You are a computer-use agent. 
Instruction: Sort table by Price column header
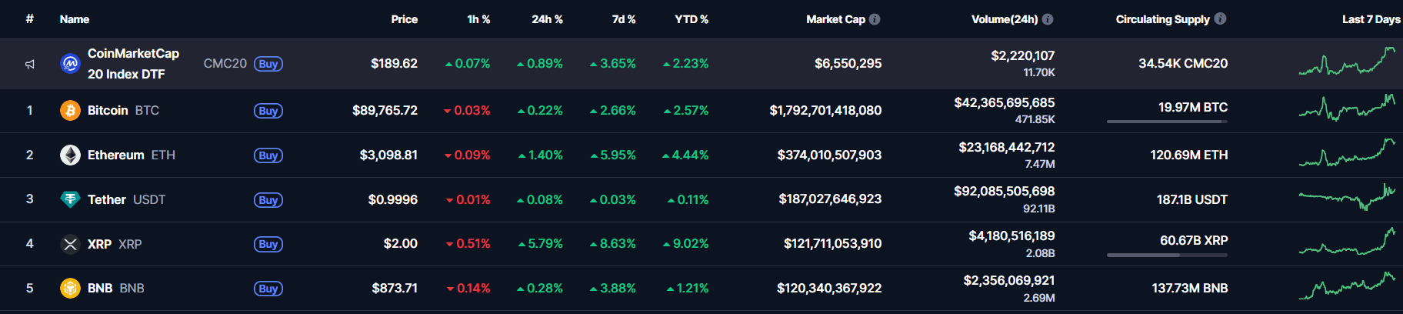(404, 19)
